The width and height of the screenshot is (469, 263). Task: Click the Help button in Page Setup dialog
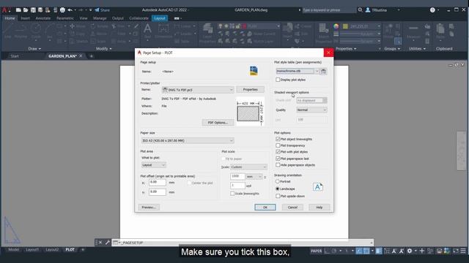[x=320, y=207]
